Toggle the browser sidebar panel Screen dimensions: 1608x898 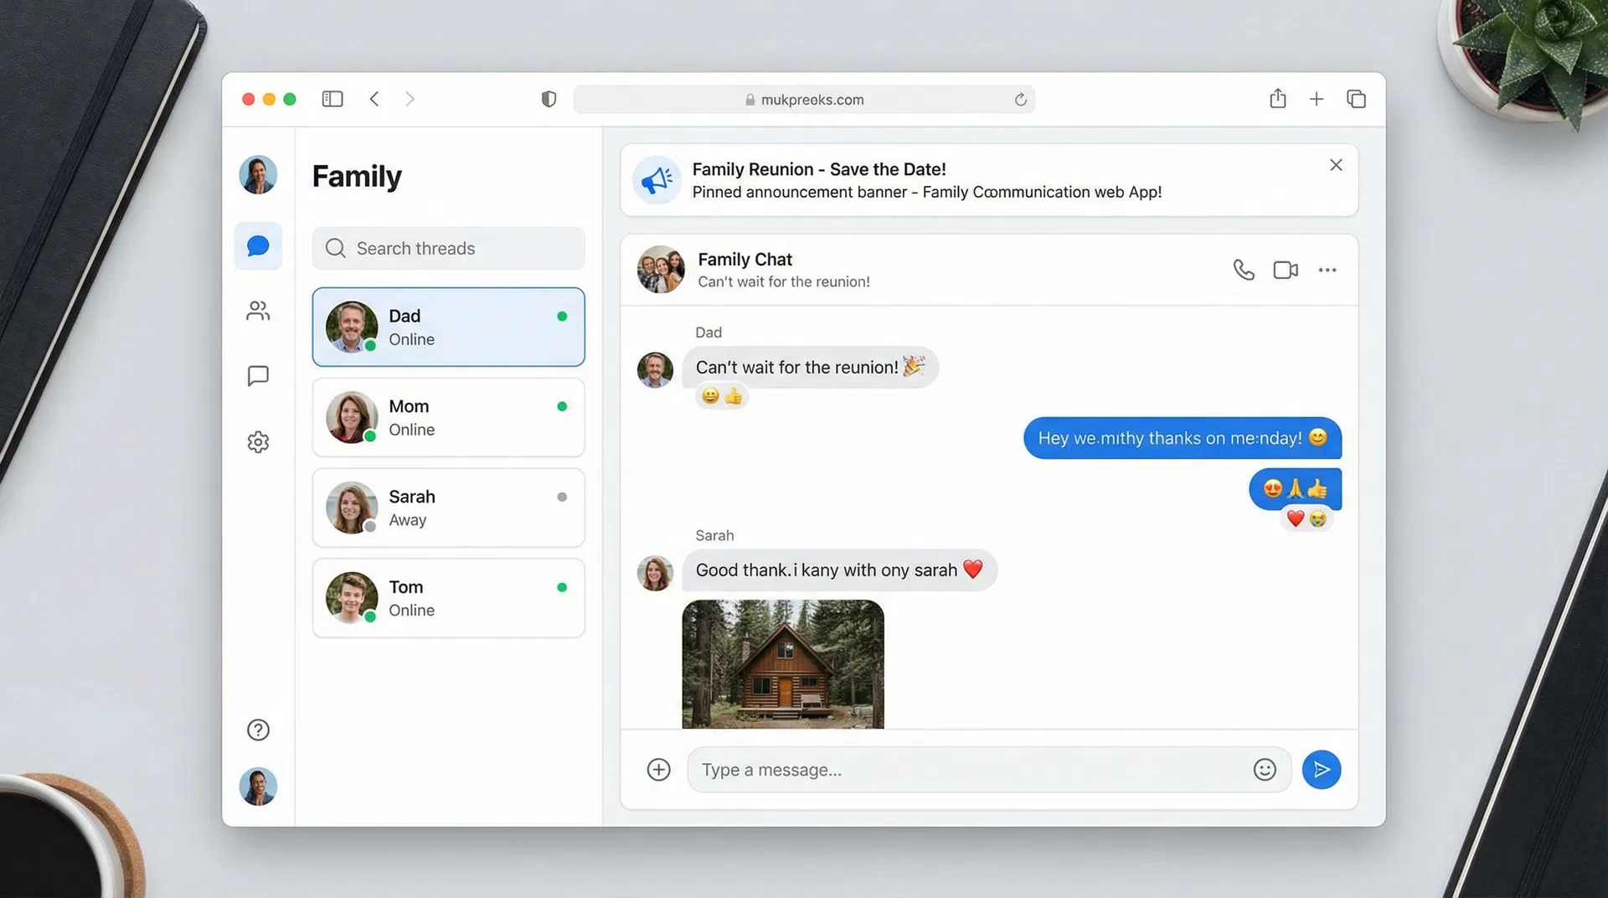tap(332, 98)
